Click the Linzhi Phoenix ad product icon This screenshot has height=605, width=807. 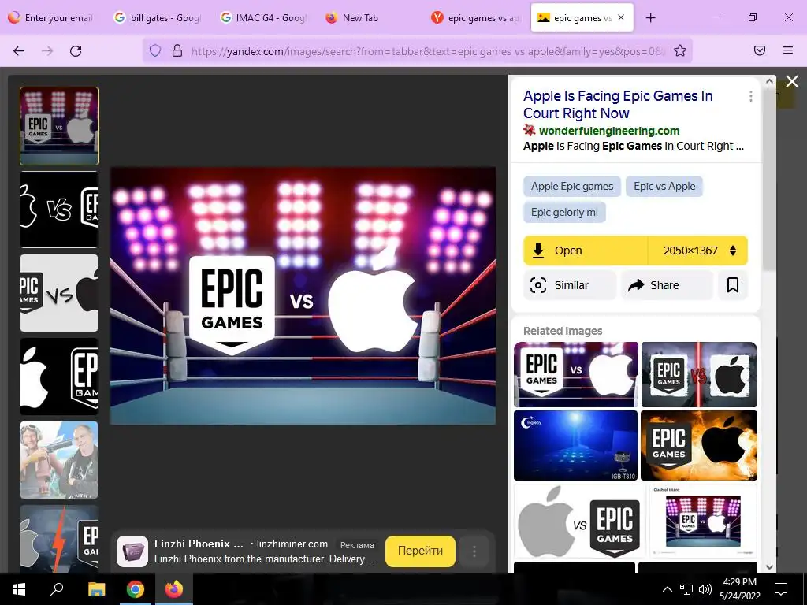pos(132,551)
